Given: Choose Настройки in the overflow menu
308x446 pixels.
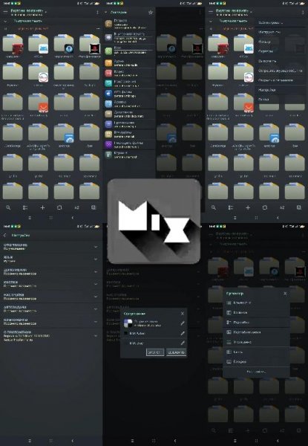Looking at the screenshot, I should [281, 90].
